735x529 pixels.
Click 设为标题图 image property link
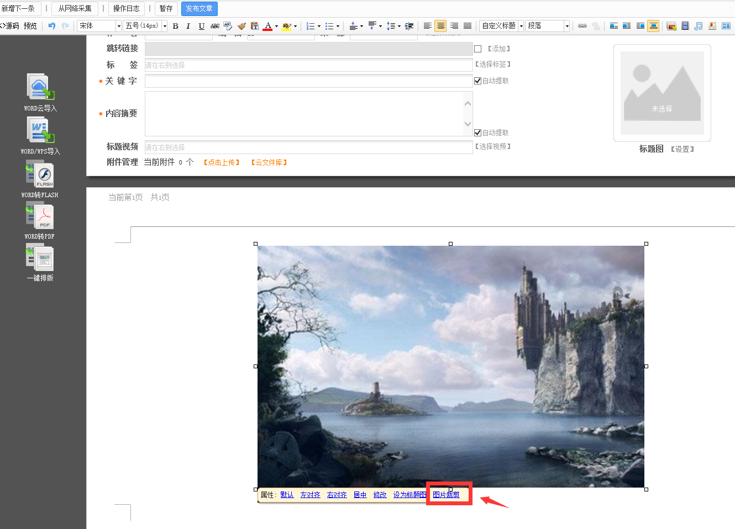410,495
